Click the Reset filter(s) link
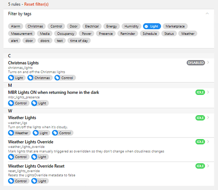 [37, 4]
